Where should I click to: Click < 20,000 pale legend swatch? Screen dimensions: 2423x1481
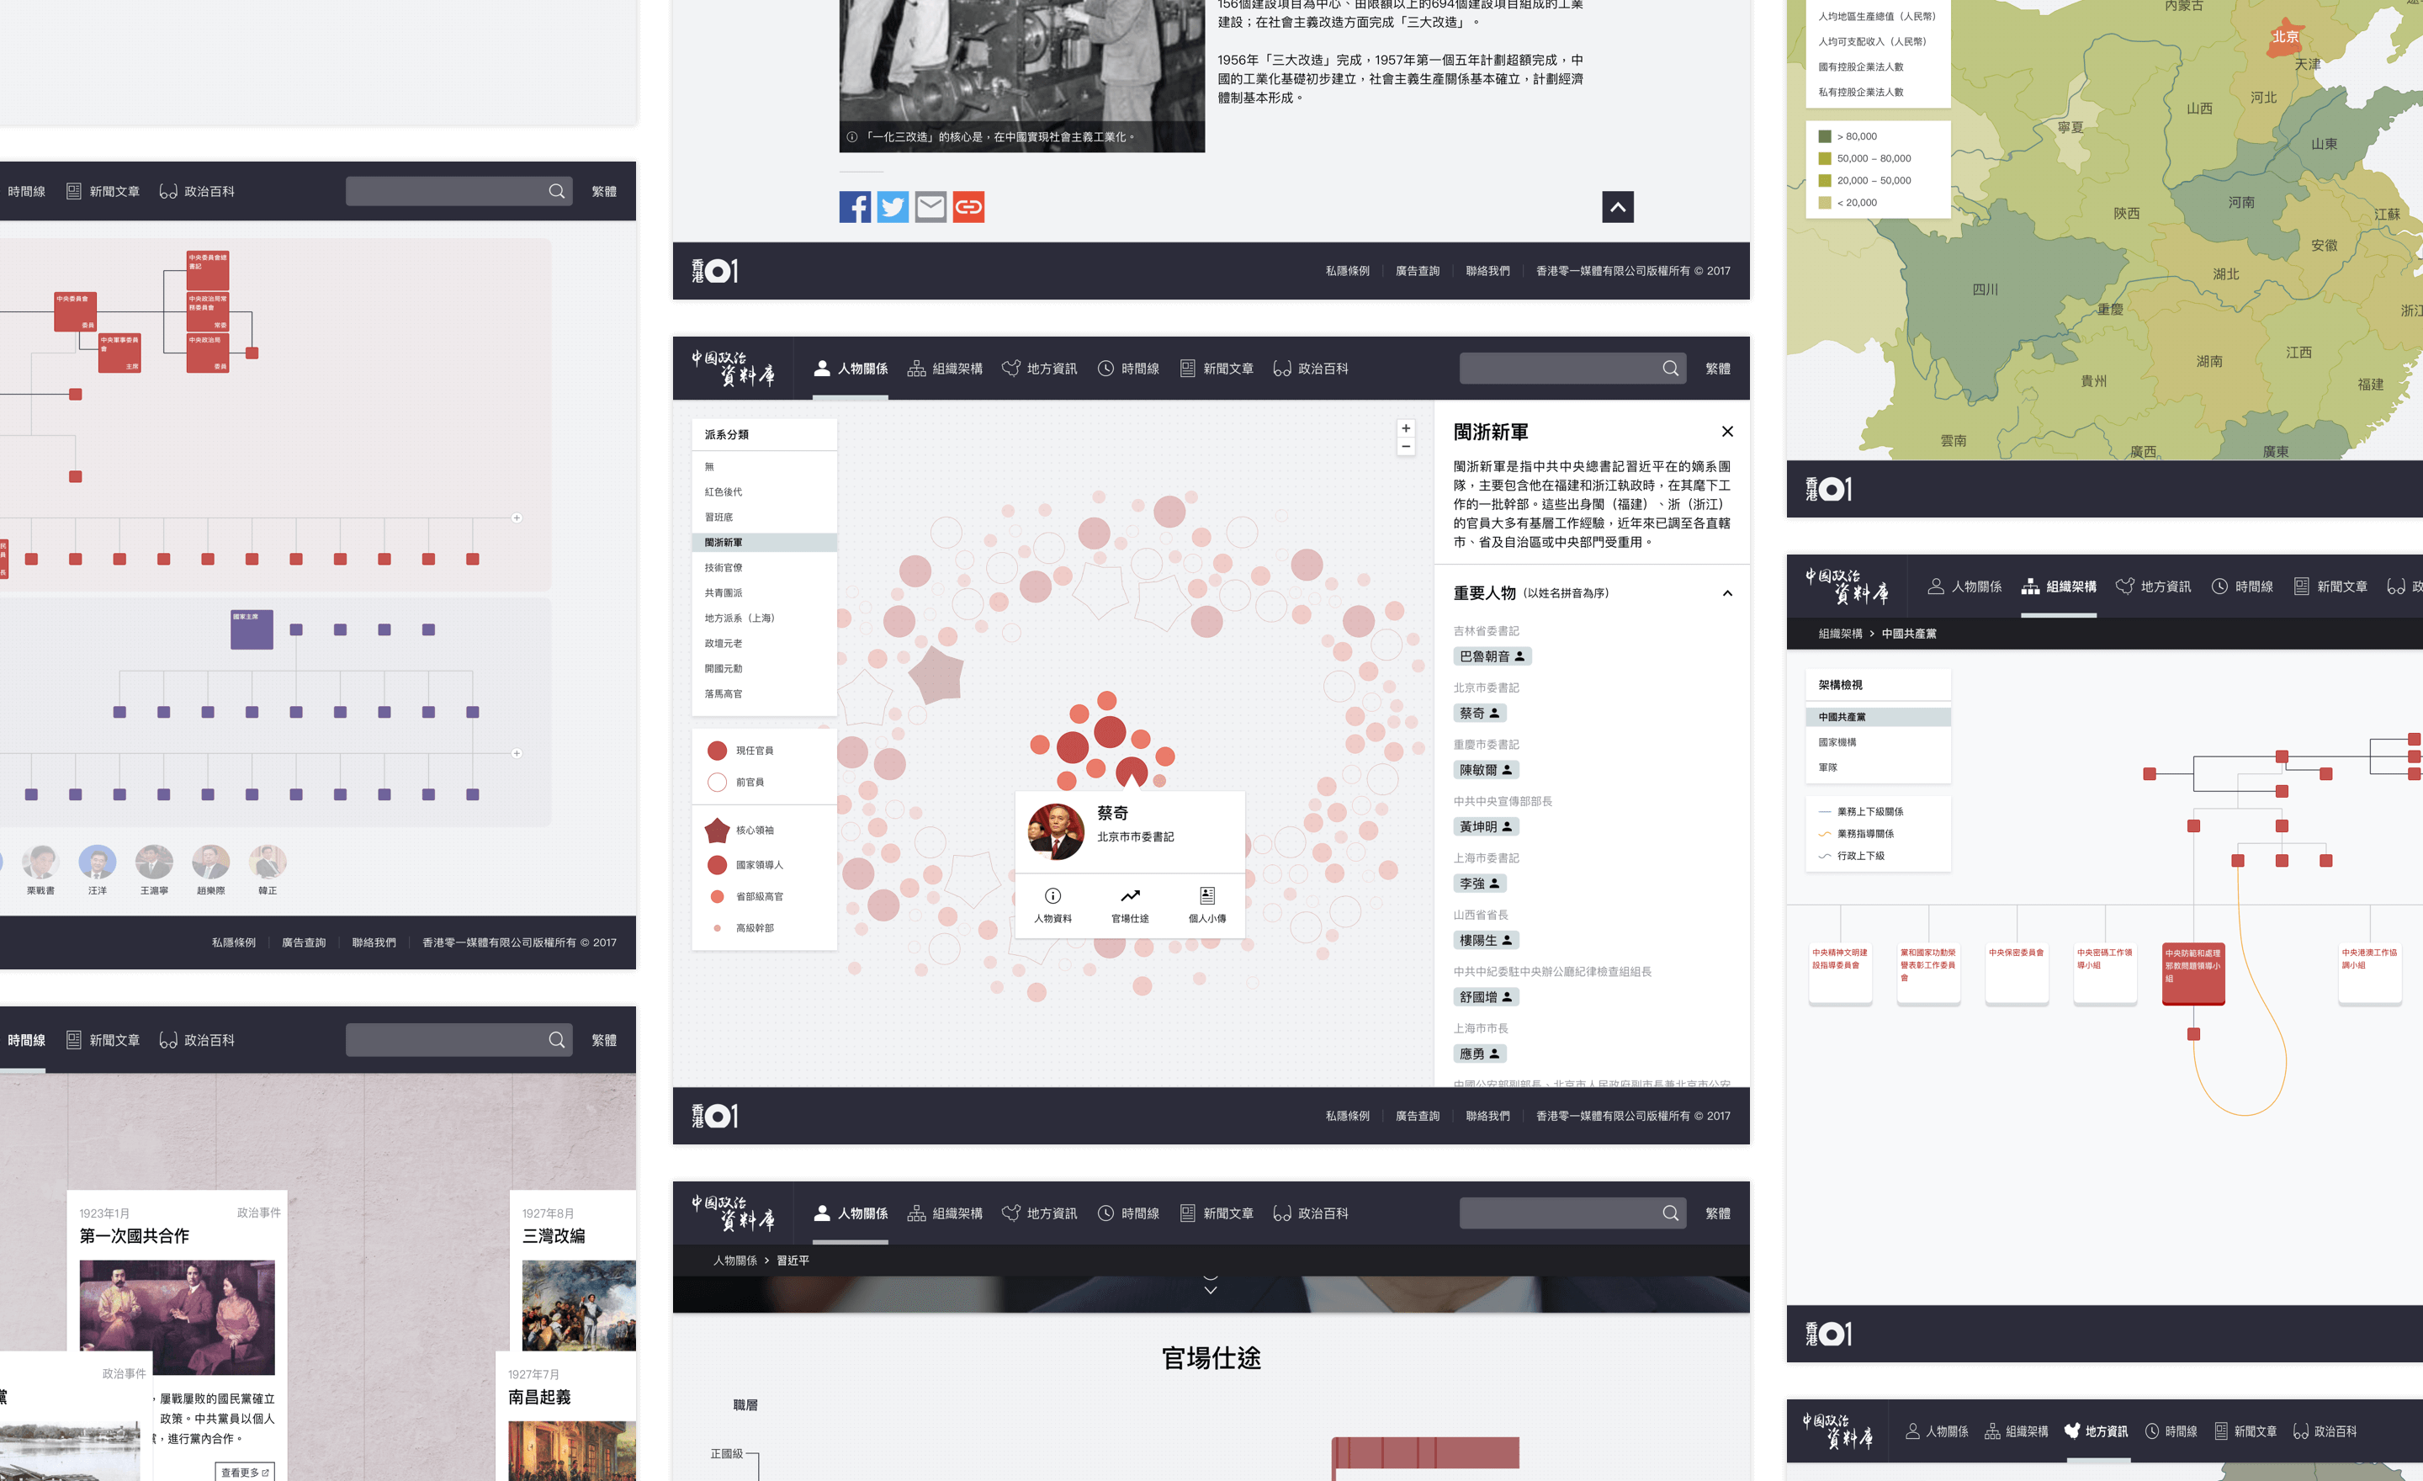(1825, 203)
